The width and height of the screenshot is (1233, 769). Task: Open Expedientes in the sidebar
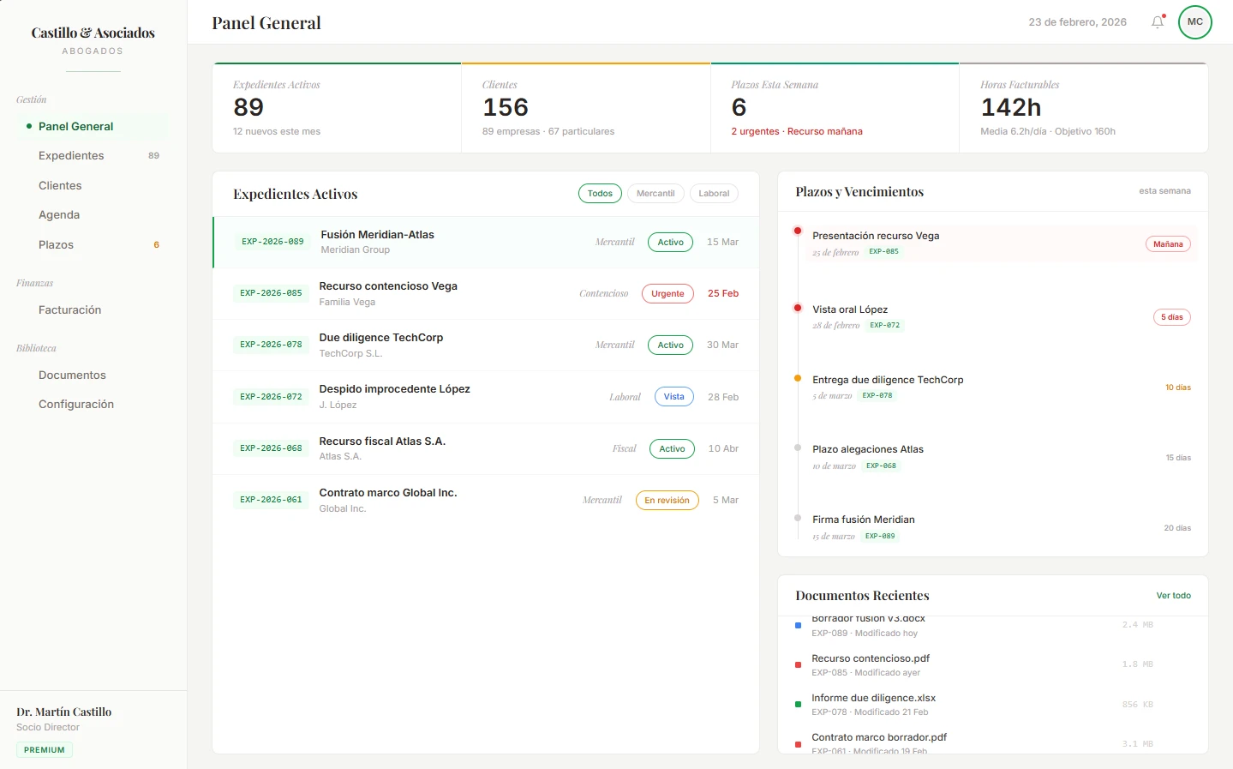point(93,155)
